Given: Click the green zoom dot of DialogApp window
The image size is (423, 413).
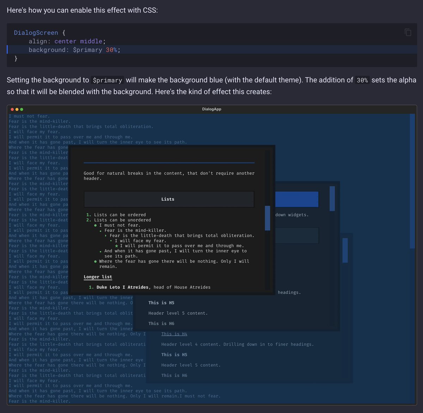Looking at the screenshot, I should 22,109.
